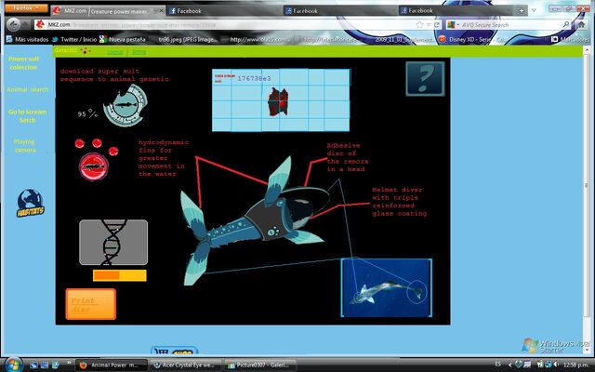Click the orange Print disc button
595x372 pixels.
point(91,304)
